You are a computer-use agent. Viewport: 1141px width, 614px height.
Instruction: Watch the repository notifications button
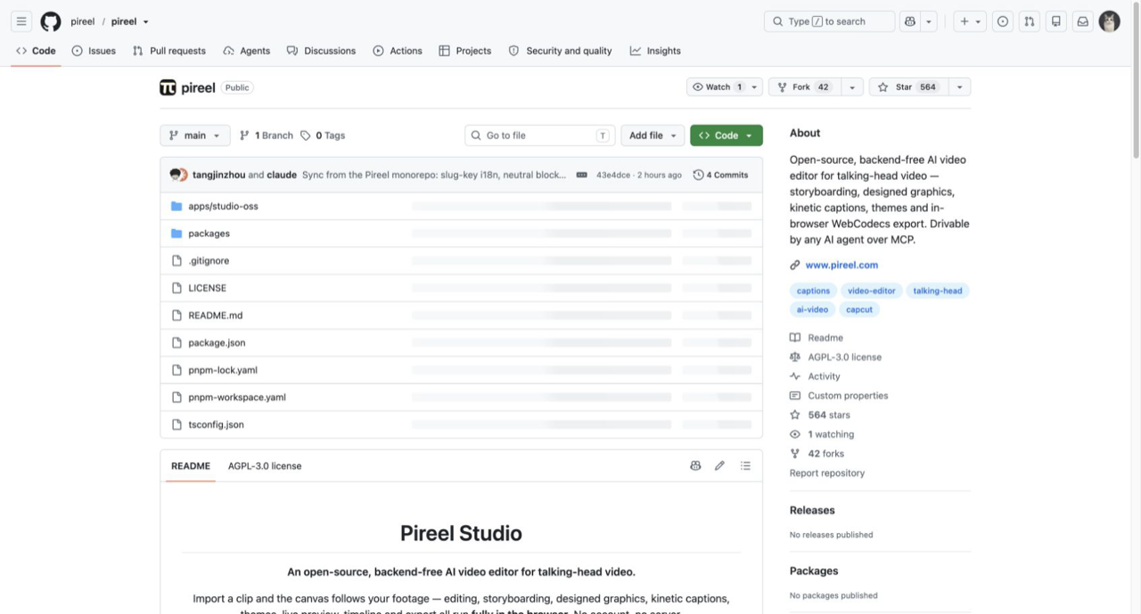[717, 86]
